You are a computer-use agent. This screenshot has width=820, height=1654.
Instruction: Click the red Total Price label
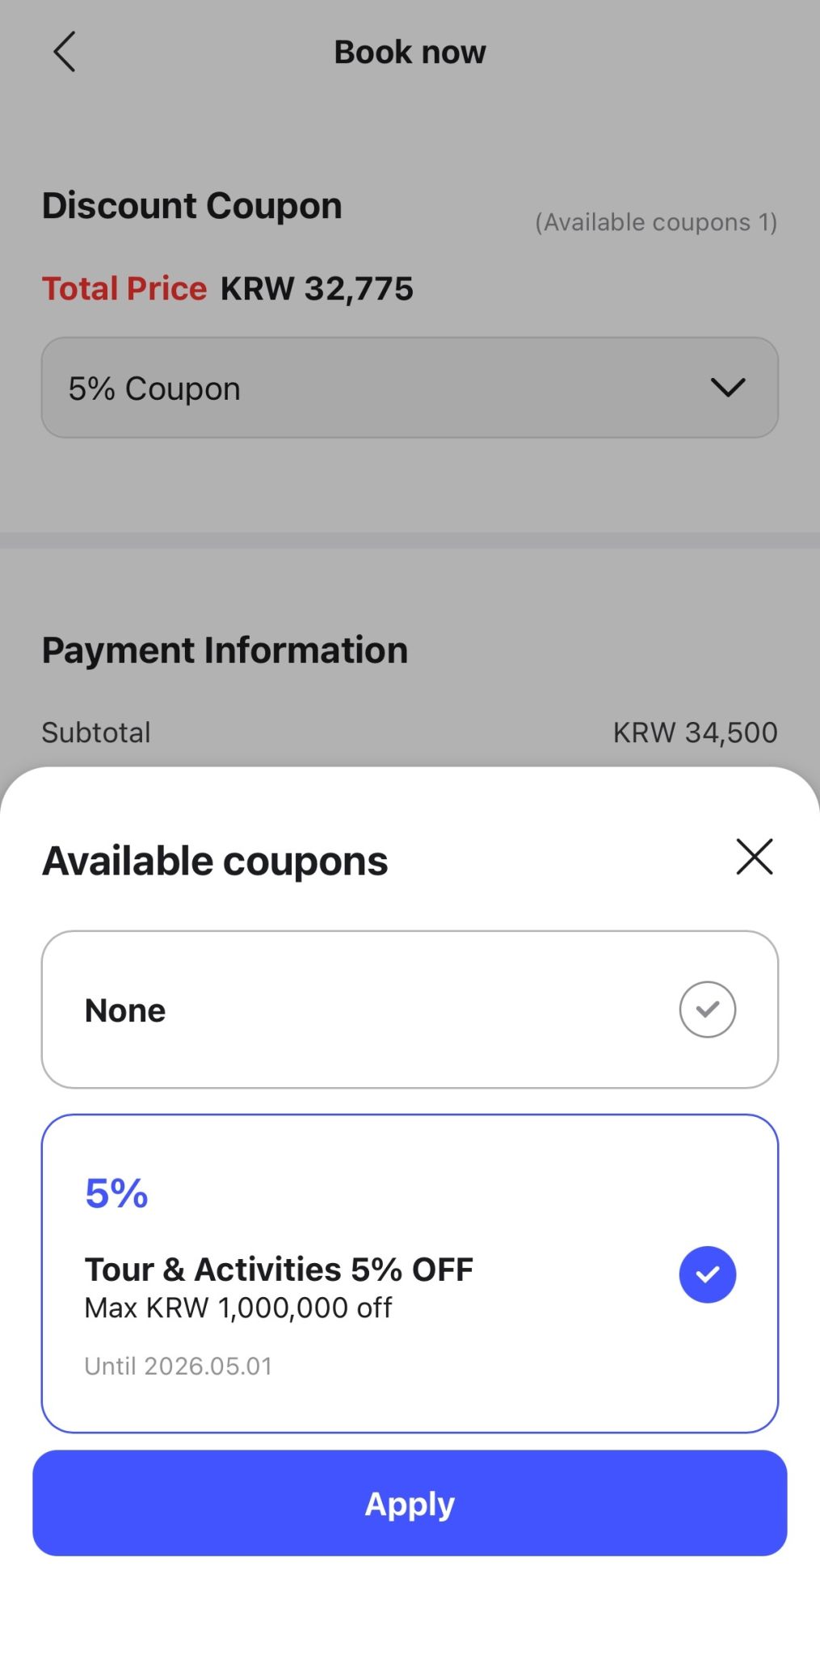tap(124, 288)
